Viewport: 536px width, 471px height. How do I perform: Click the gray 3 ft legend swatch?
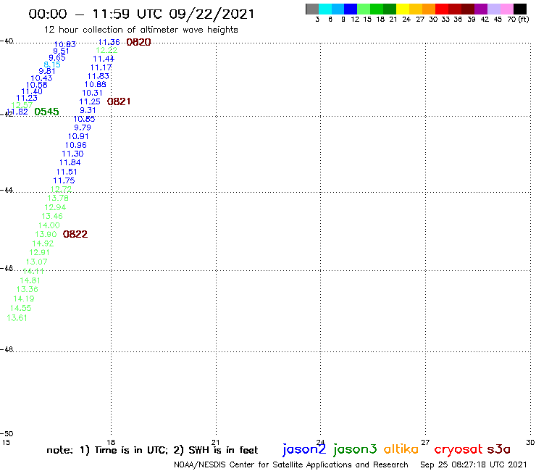coord(312,9)
